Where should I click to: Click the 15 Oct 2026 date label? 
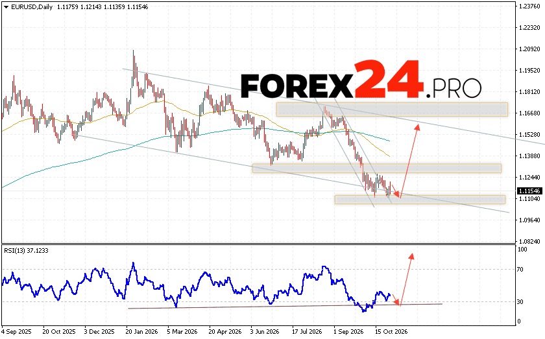[x=391, y=332]
